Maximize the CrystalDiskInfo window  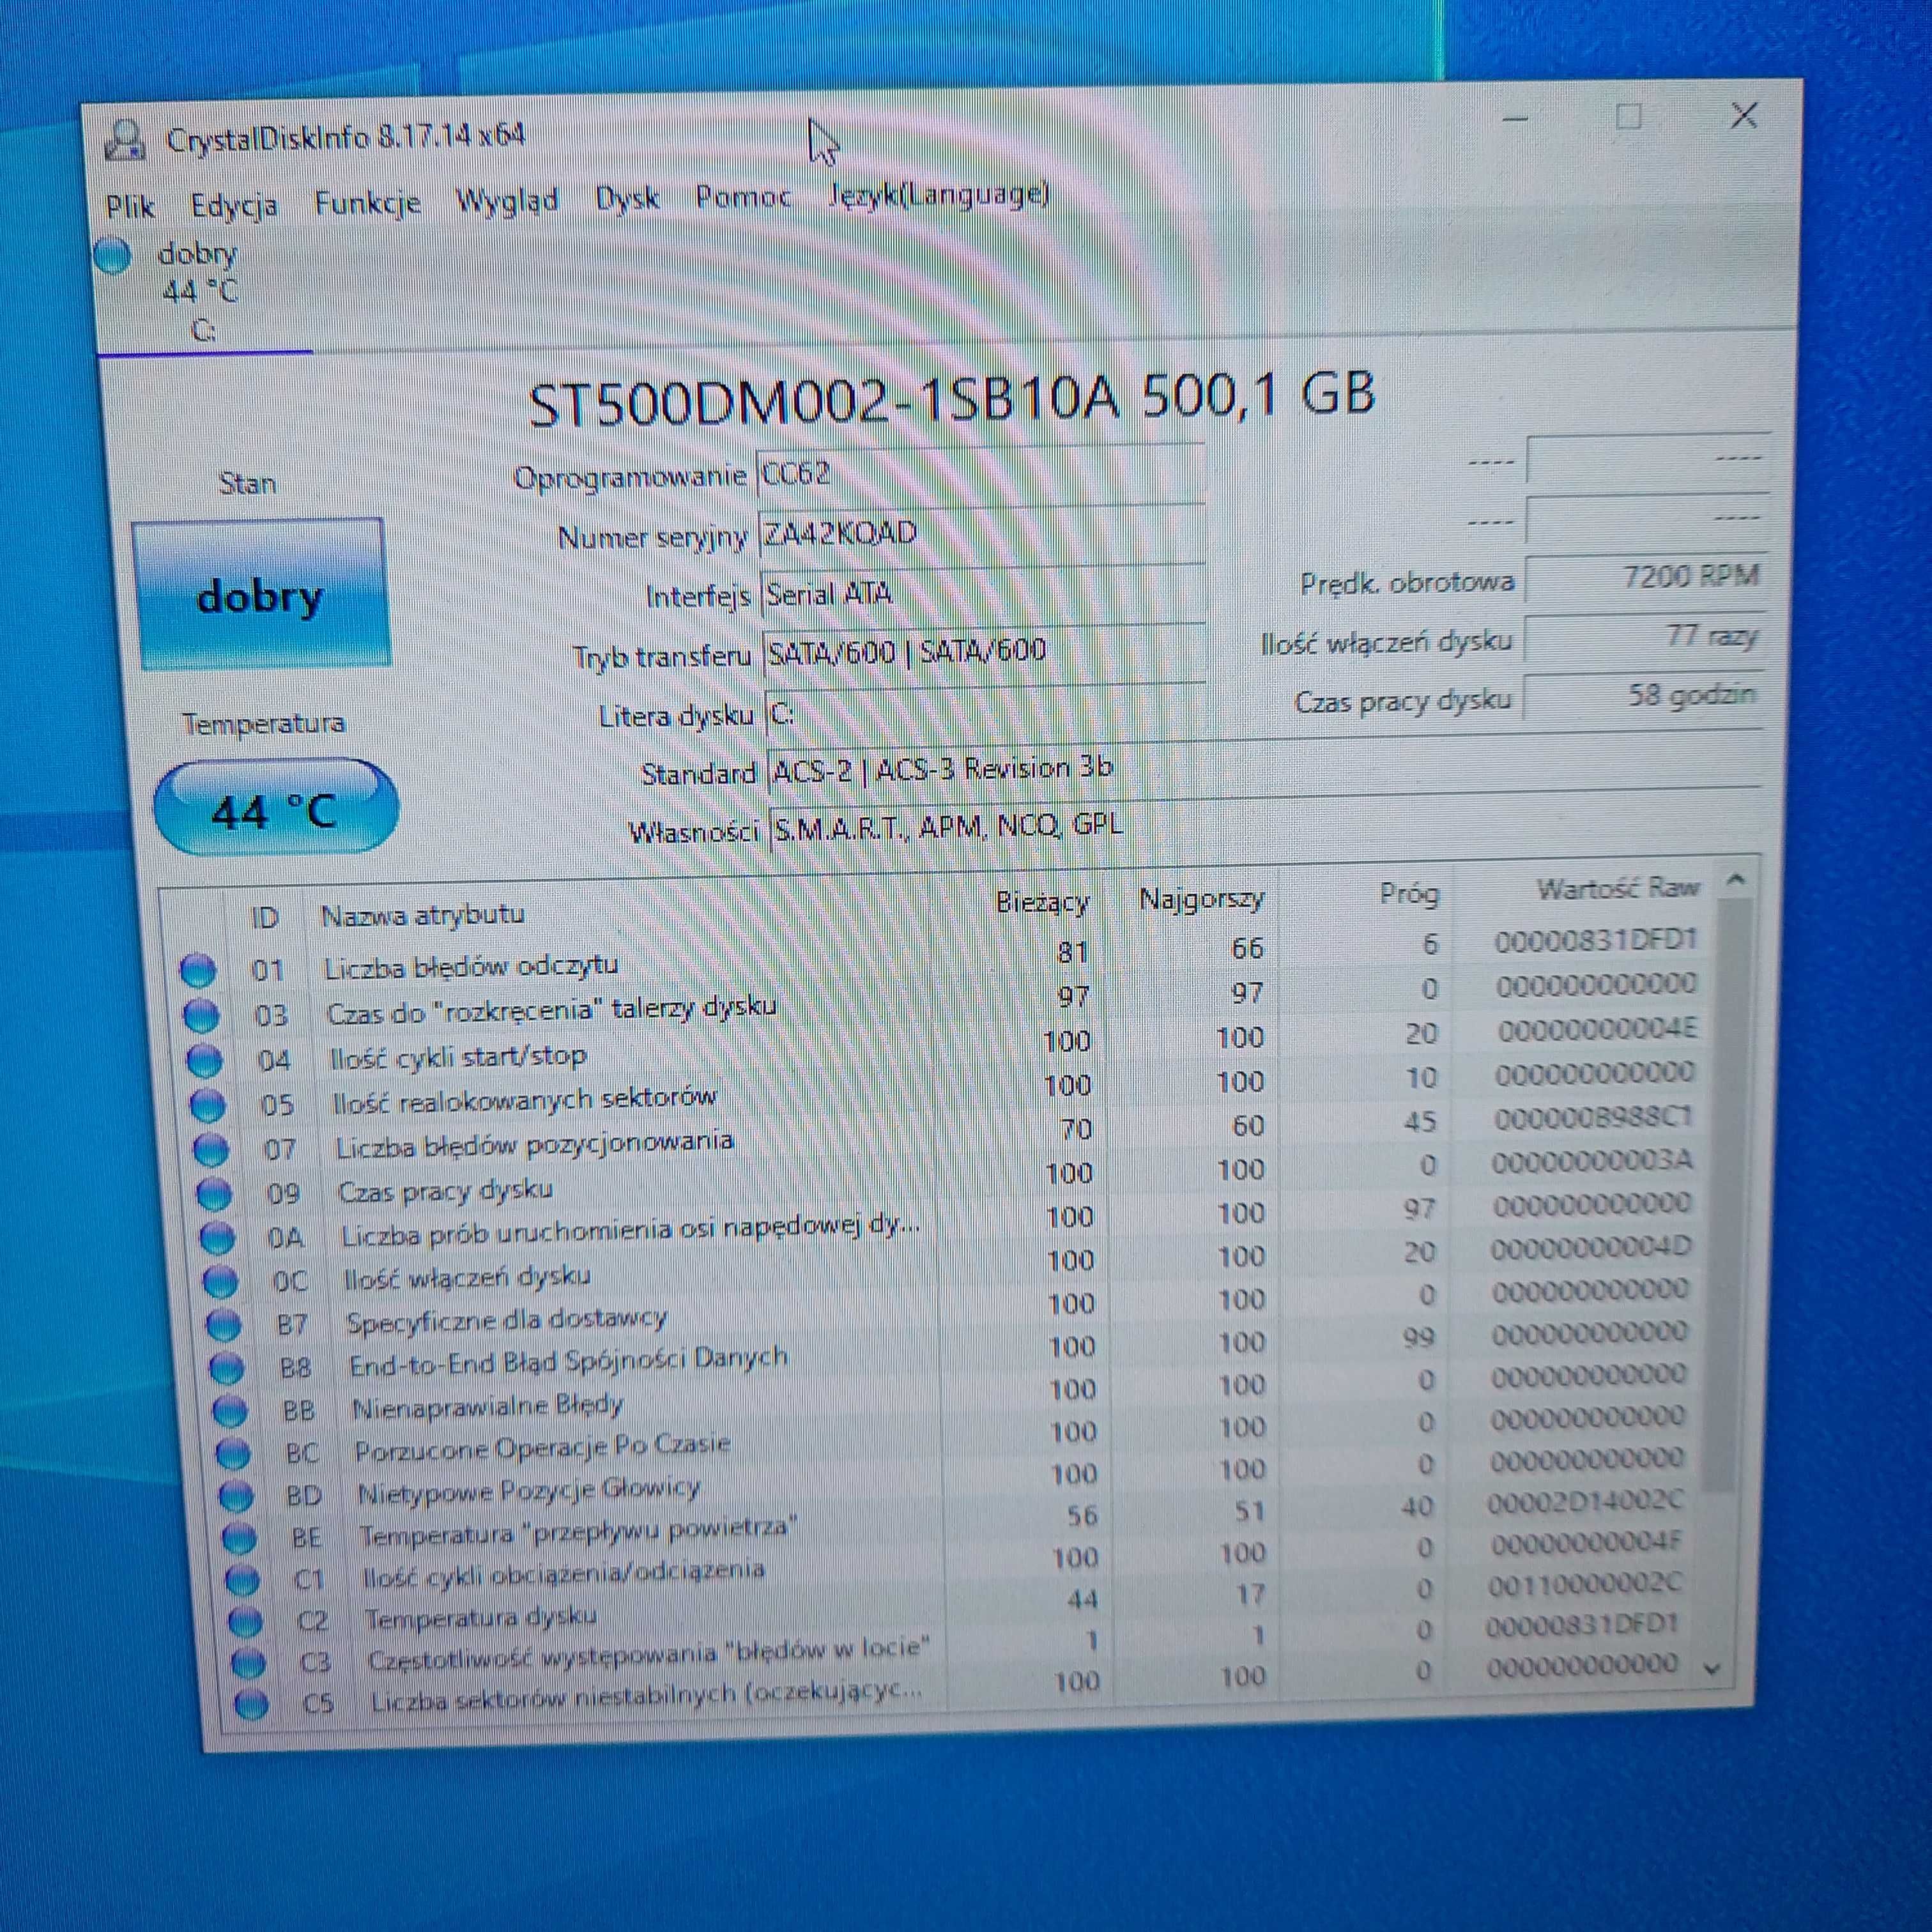(x=1628, y=118)
